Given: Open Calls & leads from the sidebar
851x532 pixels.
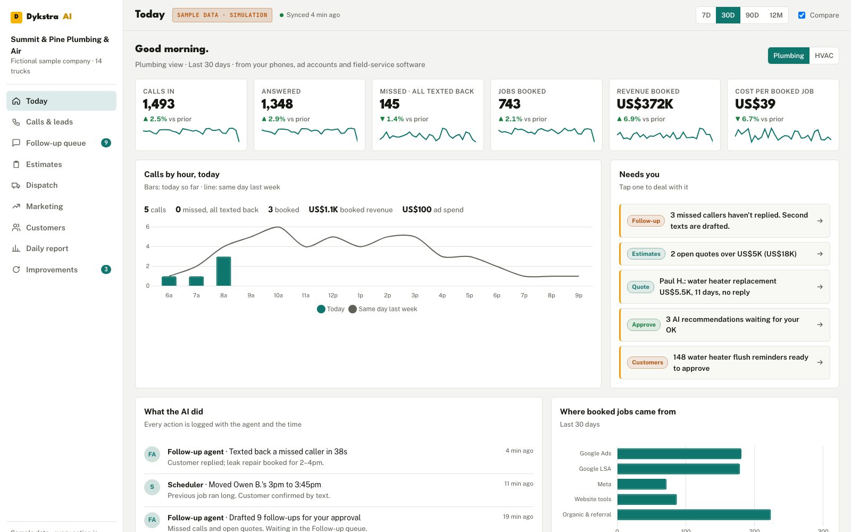Looking at the screenshot, I should click(61, 122).
